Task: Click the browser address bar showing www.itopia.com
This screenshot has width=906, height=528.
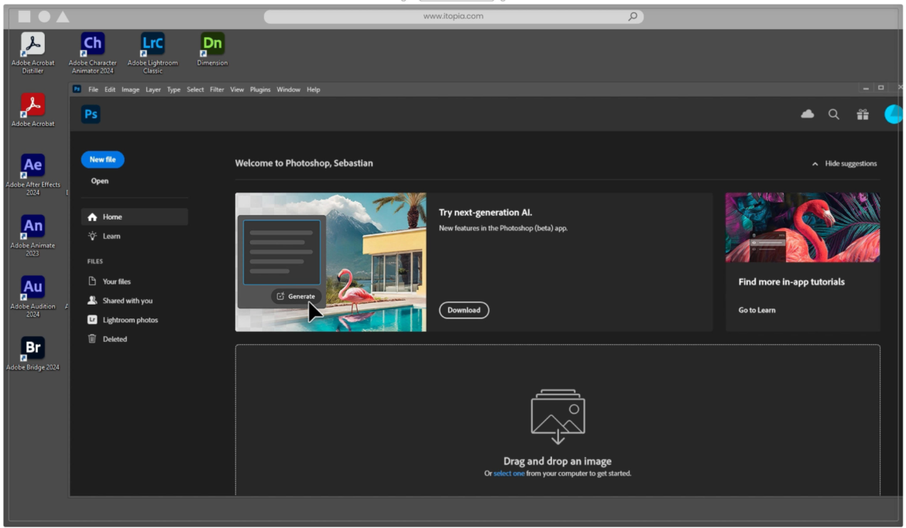Action: [453, 16]
